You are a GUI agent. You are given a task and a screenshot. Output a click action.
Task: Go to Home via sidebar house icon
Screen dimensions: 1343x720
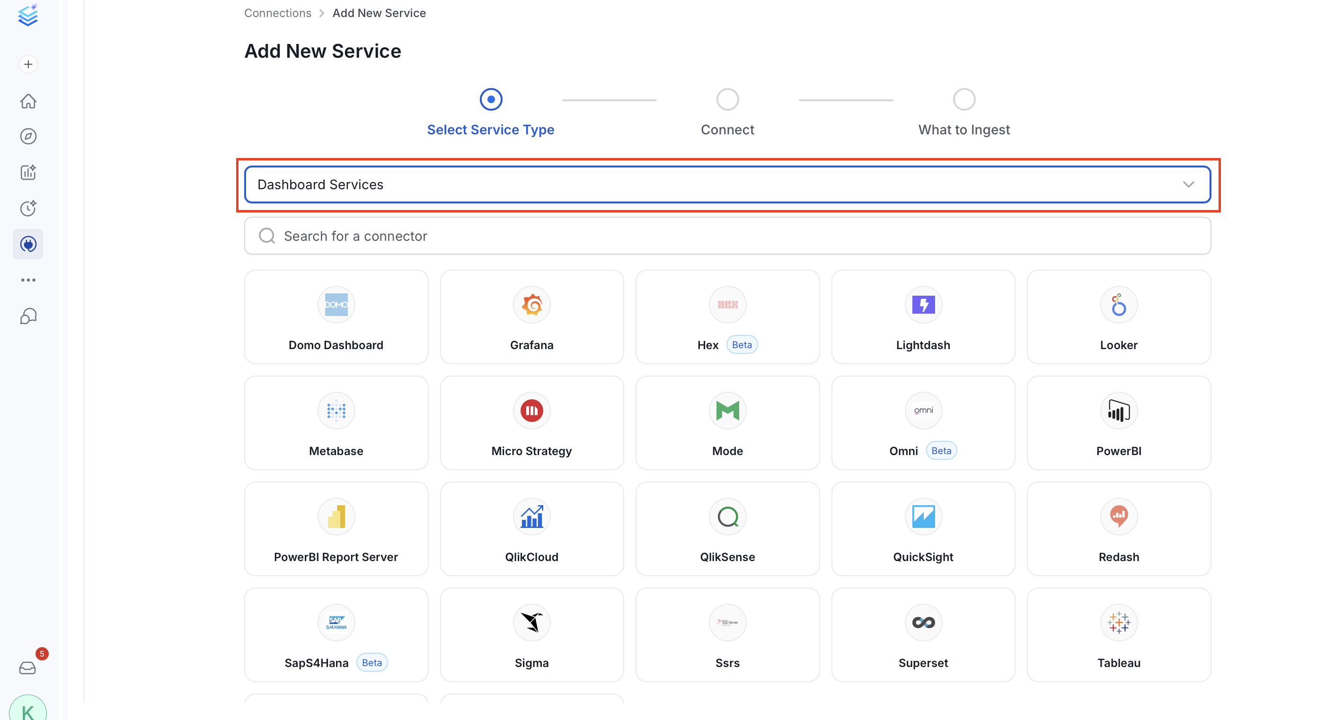(28, 101)
